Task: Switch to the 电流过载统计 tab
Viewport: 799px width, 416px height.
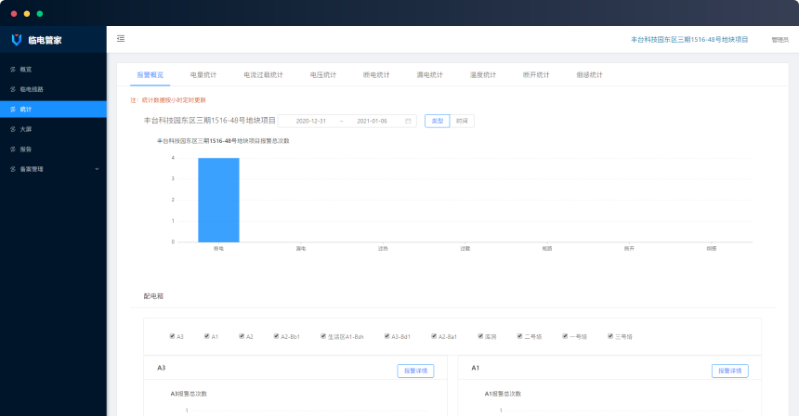Action: [x=264, y=75]
